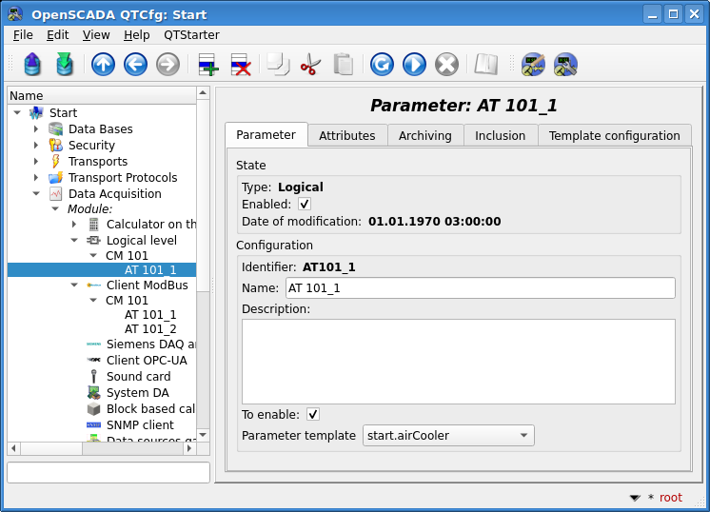Image resolution: width=710 pixels, height=512 pixels.
Task: Navigate back with the left arrow icon
Action: click(135, 65)
